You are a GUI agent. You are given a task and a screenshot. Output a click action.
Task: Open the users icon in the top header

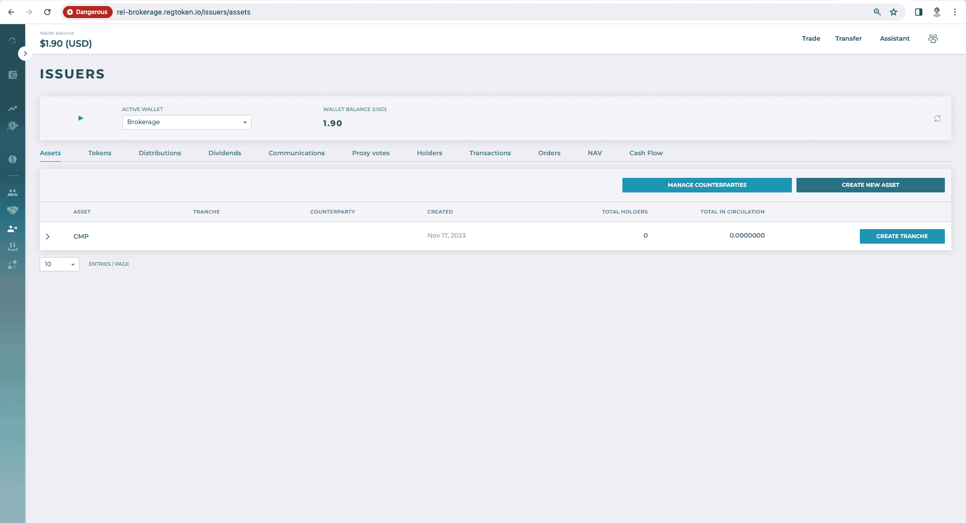pyautogui.click(x=933, y=39)
